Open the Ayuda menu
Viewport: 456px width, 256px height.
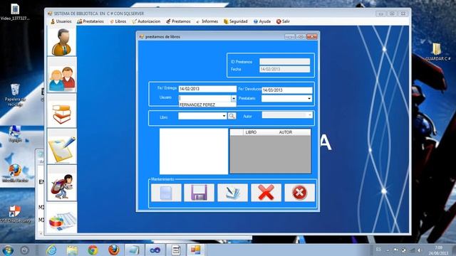point(261,21)
